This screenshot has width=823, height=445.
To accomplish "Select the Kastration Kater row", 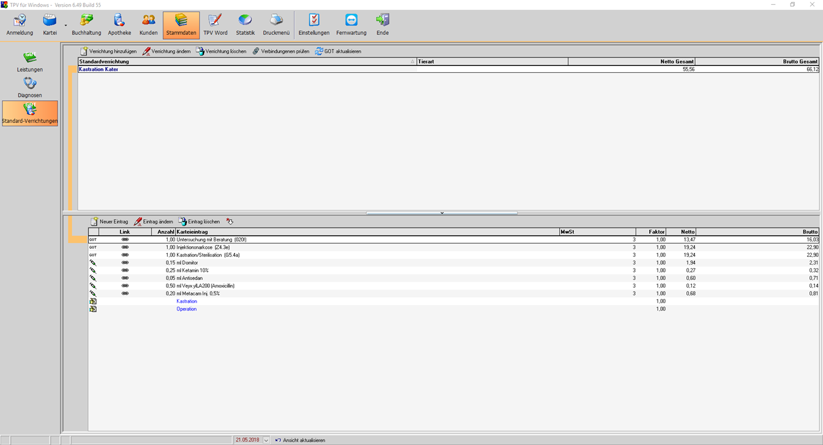I will tap(245, 70).
